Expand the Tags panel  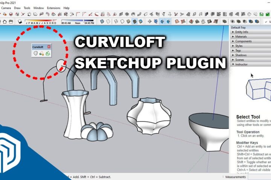click(x=251, y=51)
